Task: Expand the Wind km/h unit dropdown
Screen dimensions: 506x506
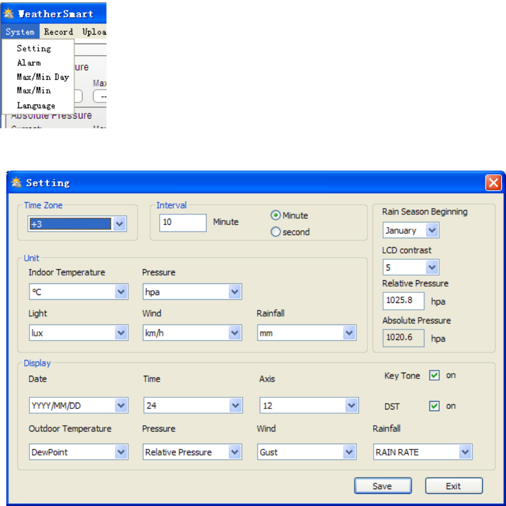Action: point(235,333)
